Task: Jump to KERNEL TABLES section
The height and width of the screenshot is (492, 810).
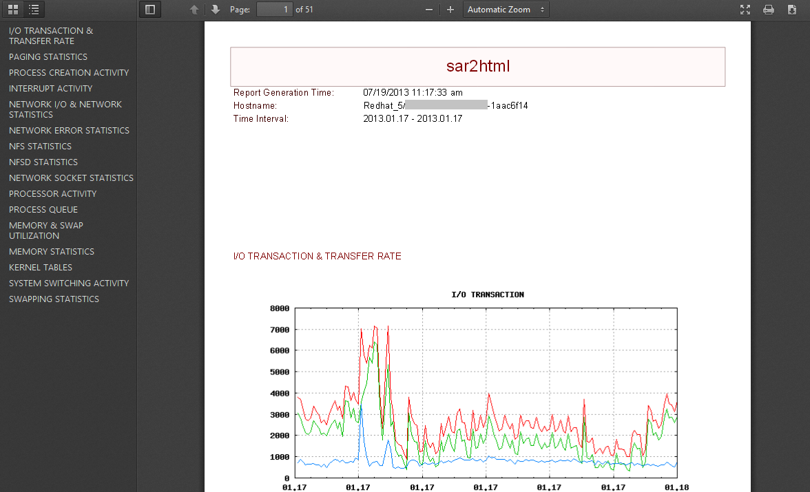Action: click(x=41, y=267)
